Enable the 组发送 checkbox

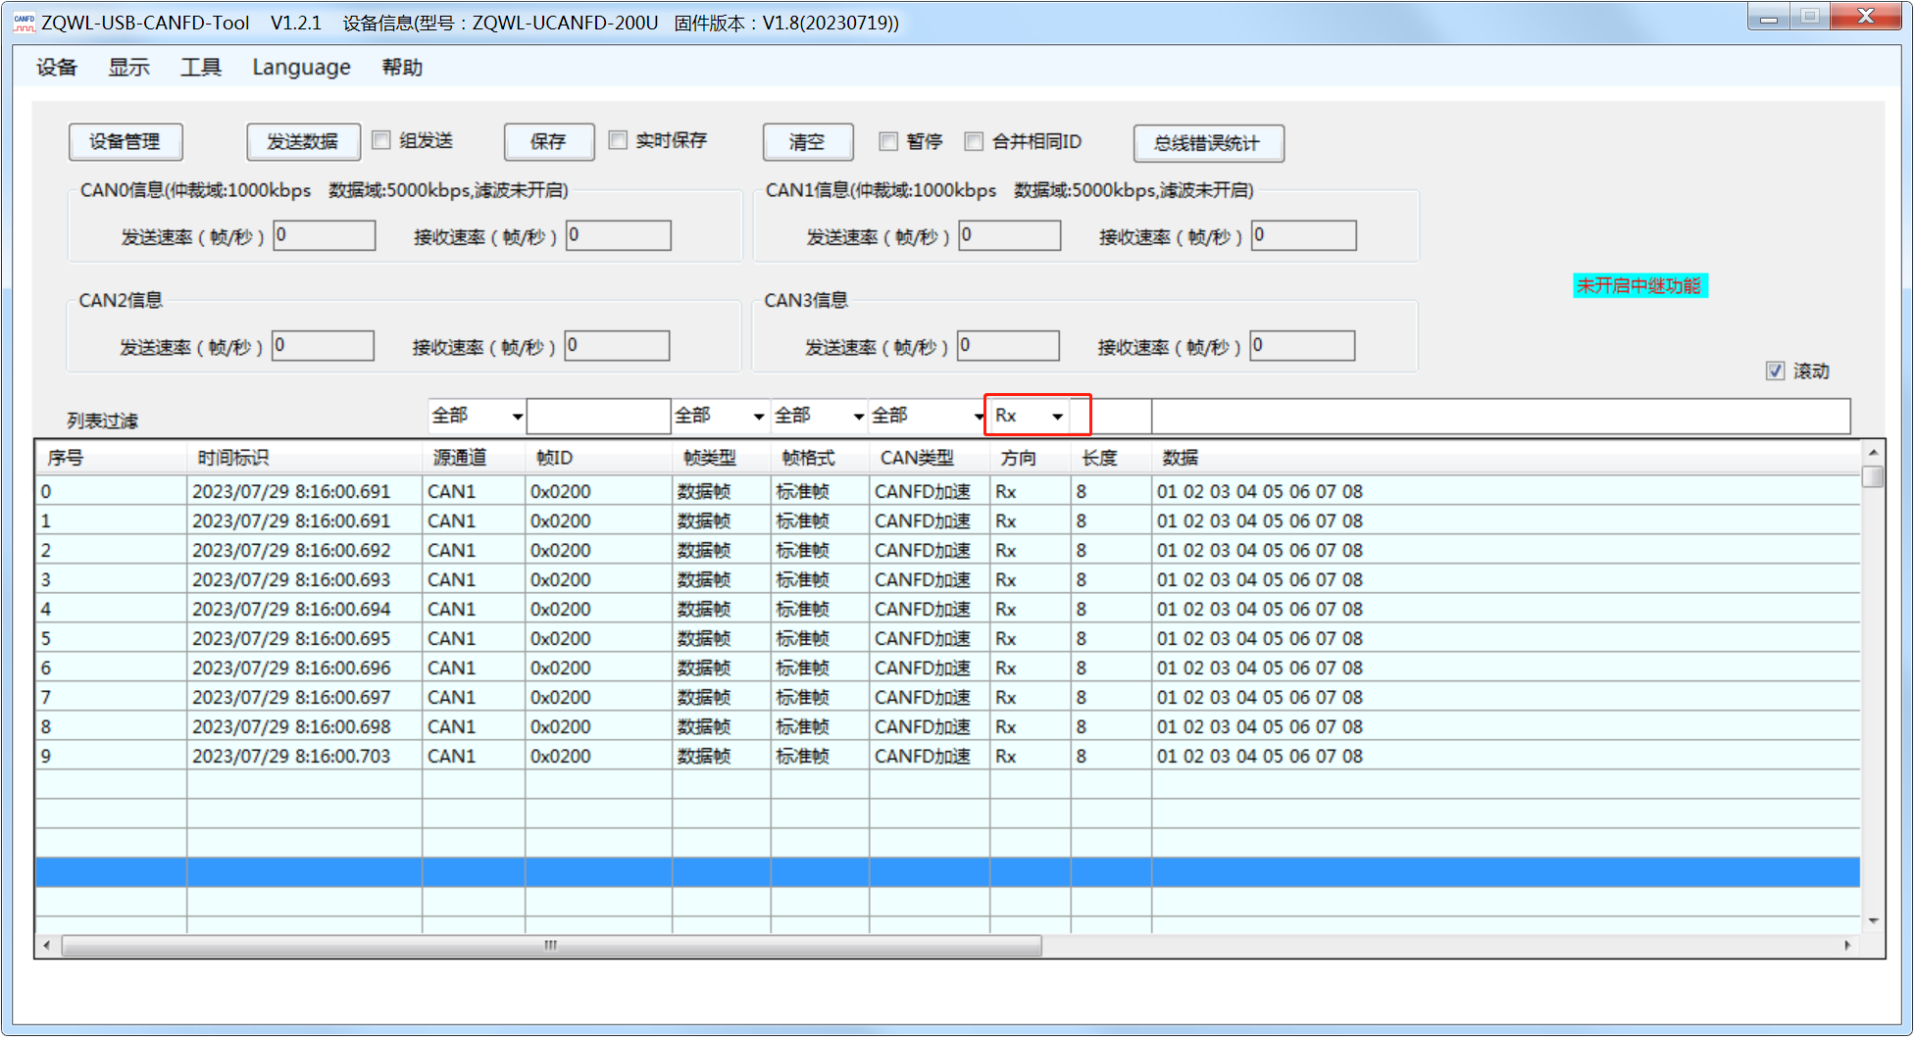[381, 140]
